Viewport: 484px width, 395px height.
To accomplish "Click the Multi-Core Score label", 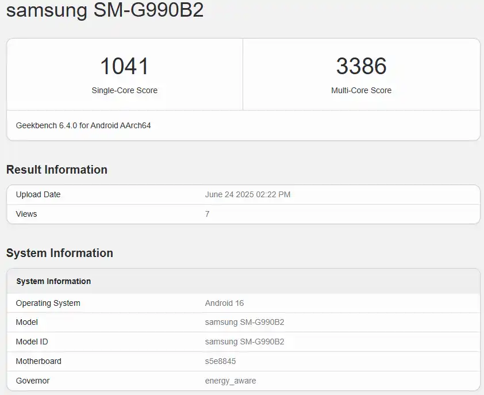I will [361, 90].
